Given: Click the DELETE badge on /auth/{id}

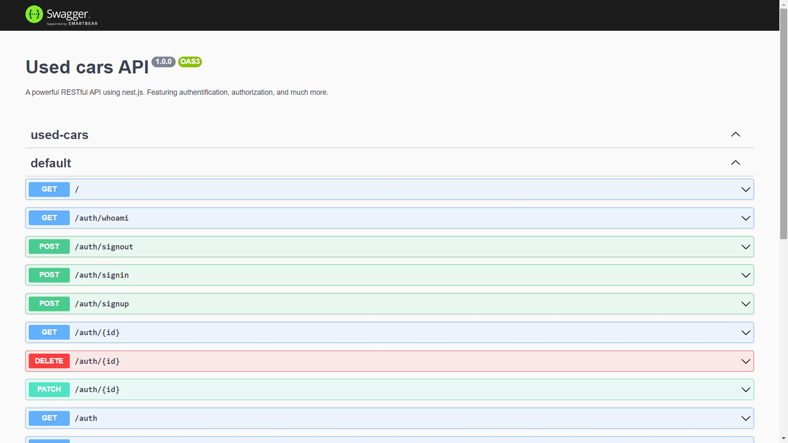Looking at the screenshot, I should point(49,361).
